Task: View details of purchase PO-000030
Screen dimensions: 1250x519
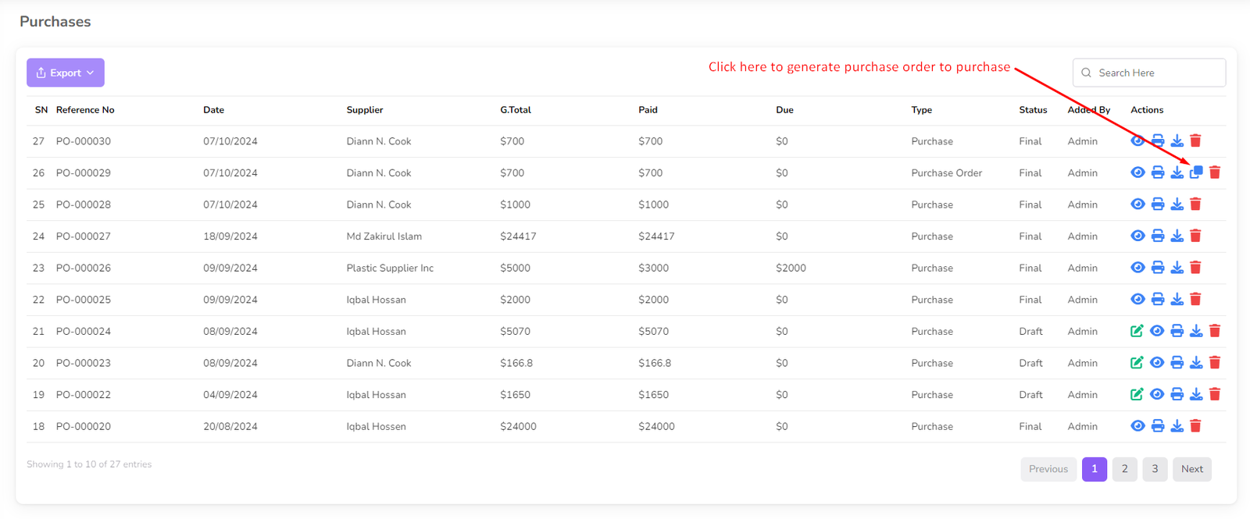Action: [x=1137, y=141]
